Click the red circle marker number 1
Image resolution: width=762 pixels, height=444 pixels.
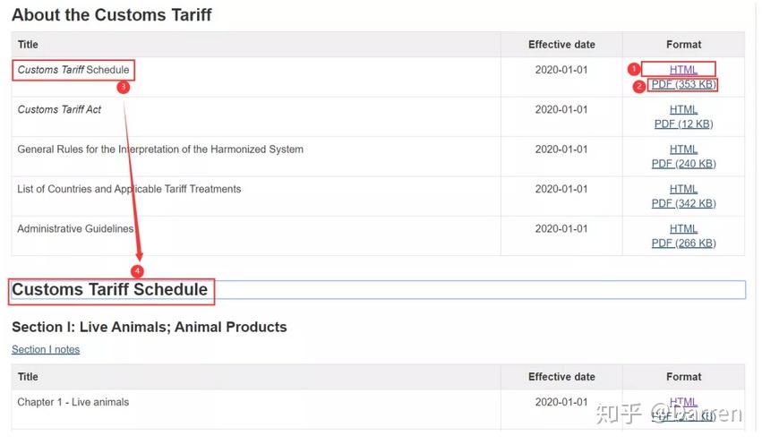[x=633, y=69]
